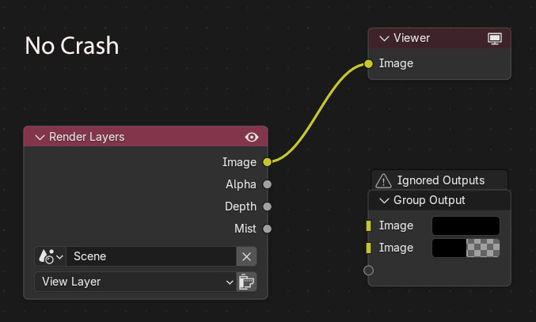Click the Ignored Outputs label
Screen dimensions: 536x322
[x=440, y=180]
